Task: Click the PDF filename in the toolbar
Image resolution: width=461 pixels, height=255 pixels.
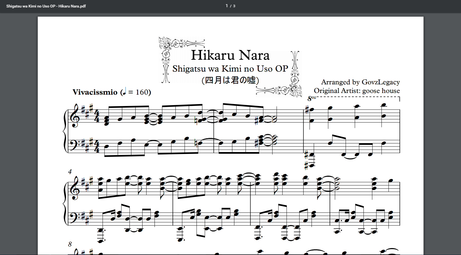Action: 46,6
